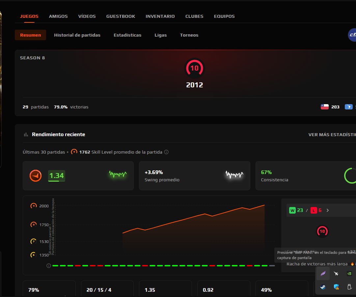Viewport: 356px width, 297px height.
Task: Click the white swing sparkline graph
Action: (x=234, y=174)
